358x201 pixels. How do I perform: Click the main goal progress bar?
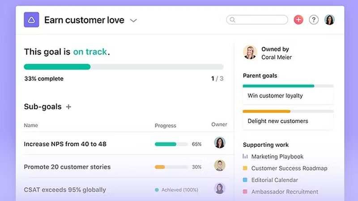tap(124, 67)
